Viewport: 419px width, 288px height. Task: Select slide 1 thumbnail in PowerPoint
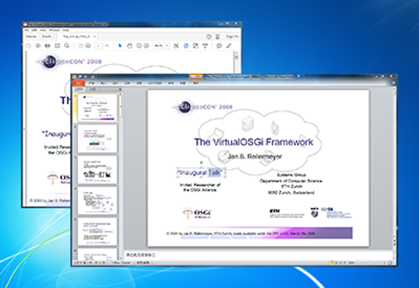click(98, 108)
